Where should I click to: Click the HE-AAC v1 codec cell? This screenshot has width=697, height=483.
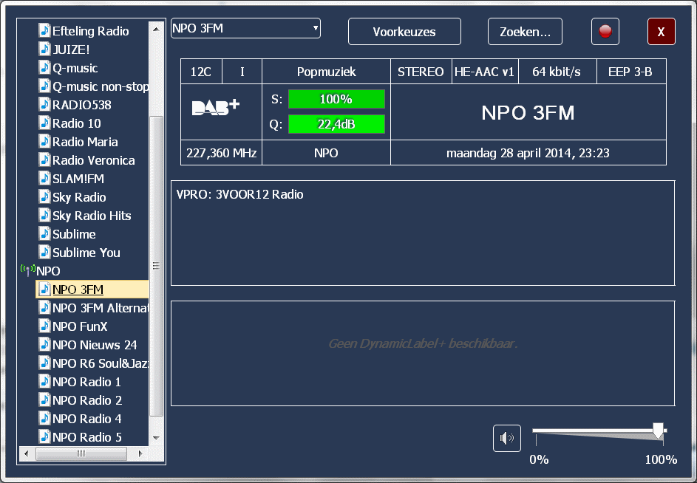point(485,72)
